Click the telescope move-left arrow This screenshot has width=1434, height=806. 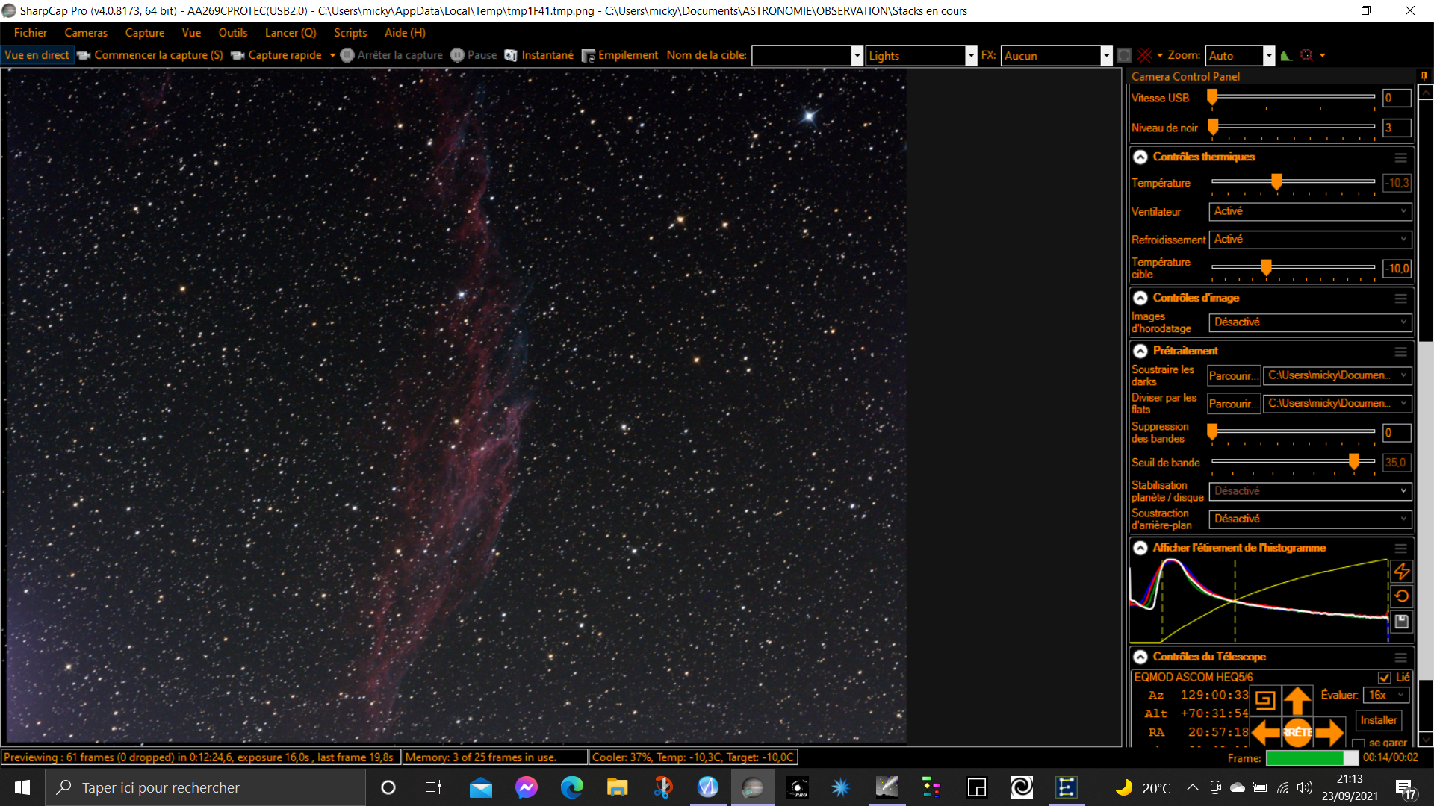click(x=1266, y=732)
